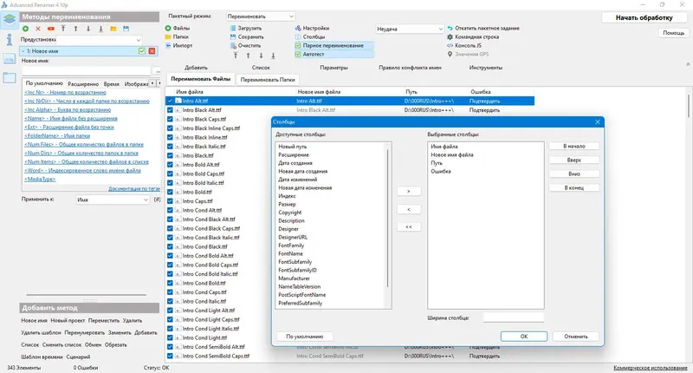The image size is (693, 373).
Task: Clear all methods using the red eraser icon
Action: [51, 29]
